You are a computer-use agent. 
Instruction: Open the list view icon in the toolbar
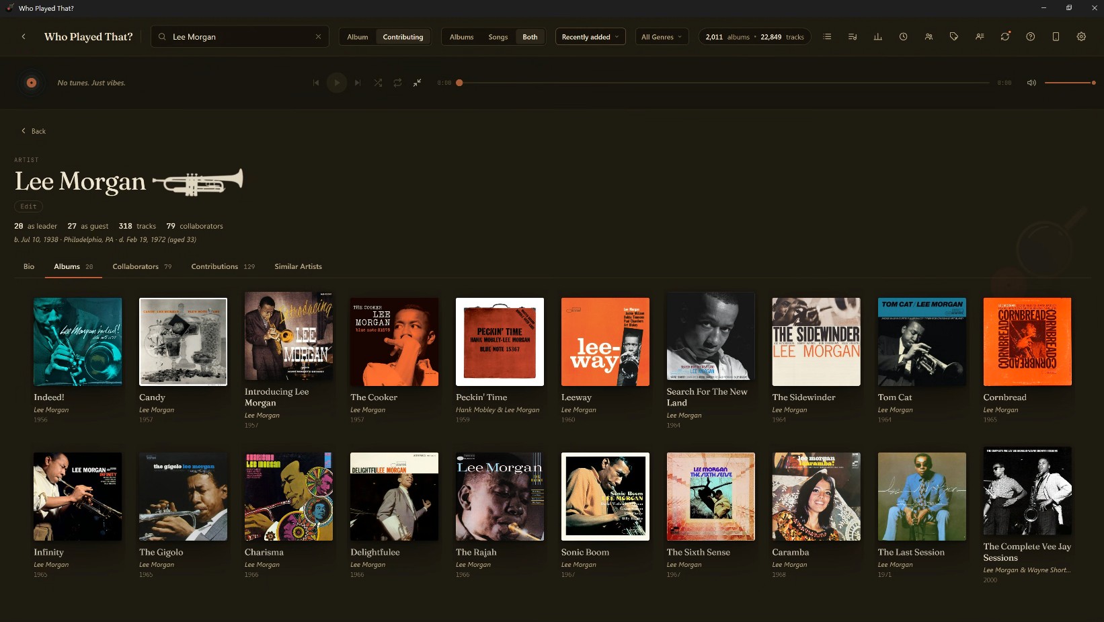point(827,36)
